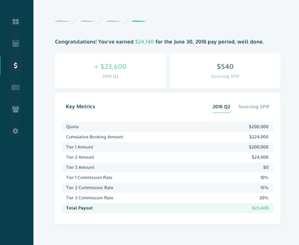Click the first breadcrumb item
Screen dimensions: 299x245
62,21
